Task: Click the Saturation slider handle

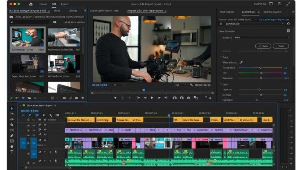Action: [261, 78]
